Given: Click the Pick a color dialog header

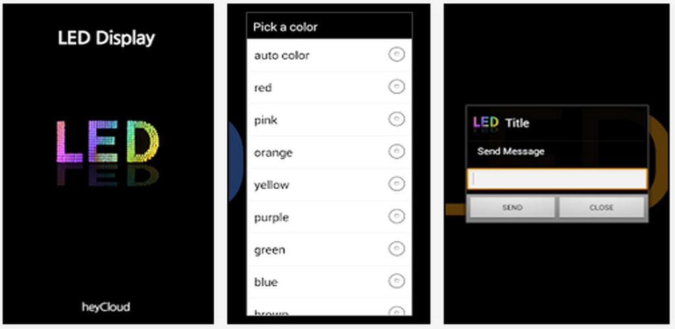Looking at the screenshot, I should pyautogui.click(x=330, y=27).
